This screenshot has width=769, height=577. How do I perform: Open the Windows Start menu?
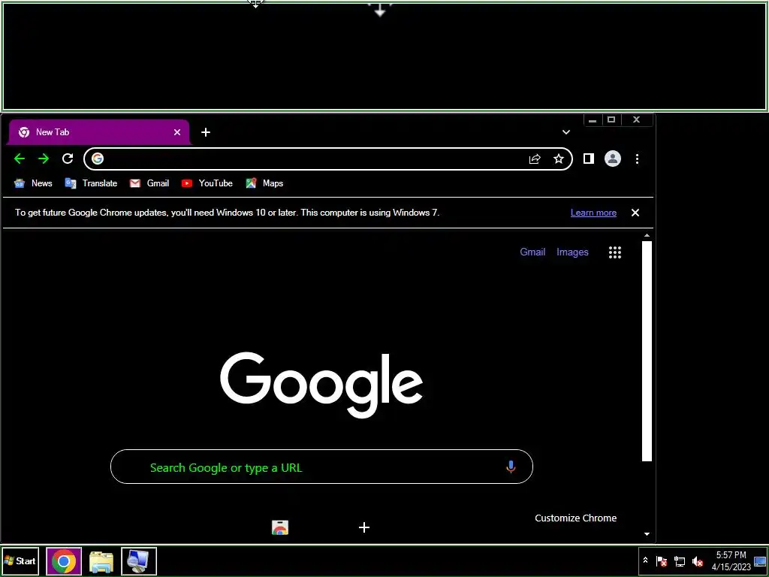[x=20, y=560]
